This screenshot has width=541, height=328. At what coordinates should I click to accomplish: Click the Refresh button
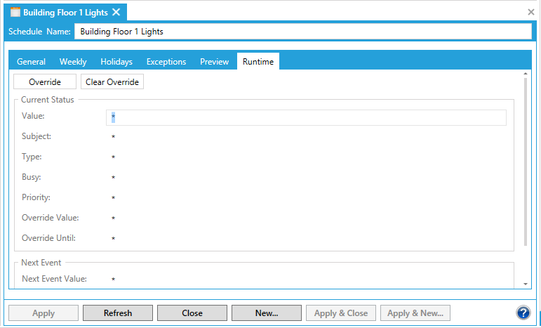118,313
